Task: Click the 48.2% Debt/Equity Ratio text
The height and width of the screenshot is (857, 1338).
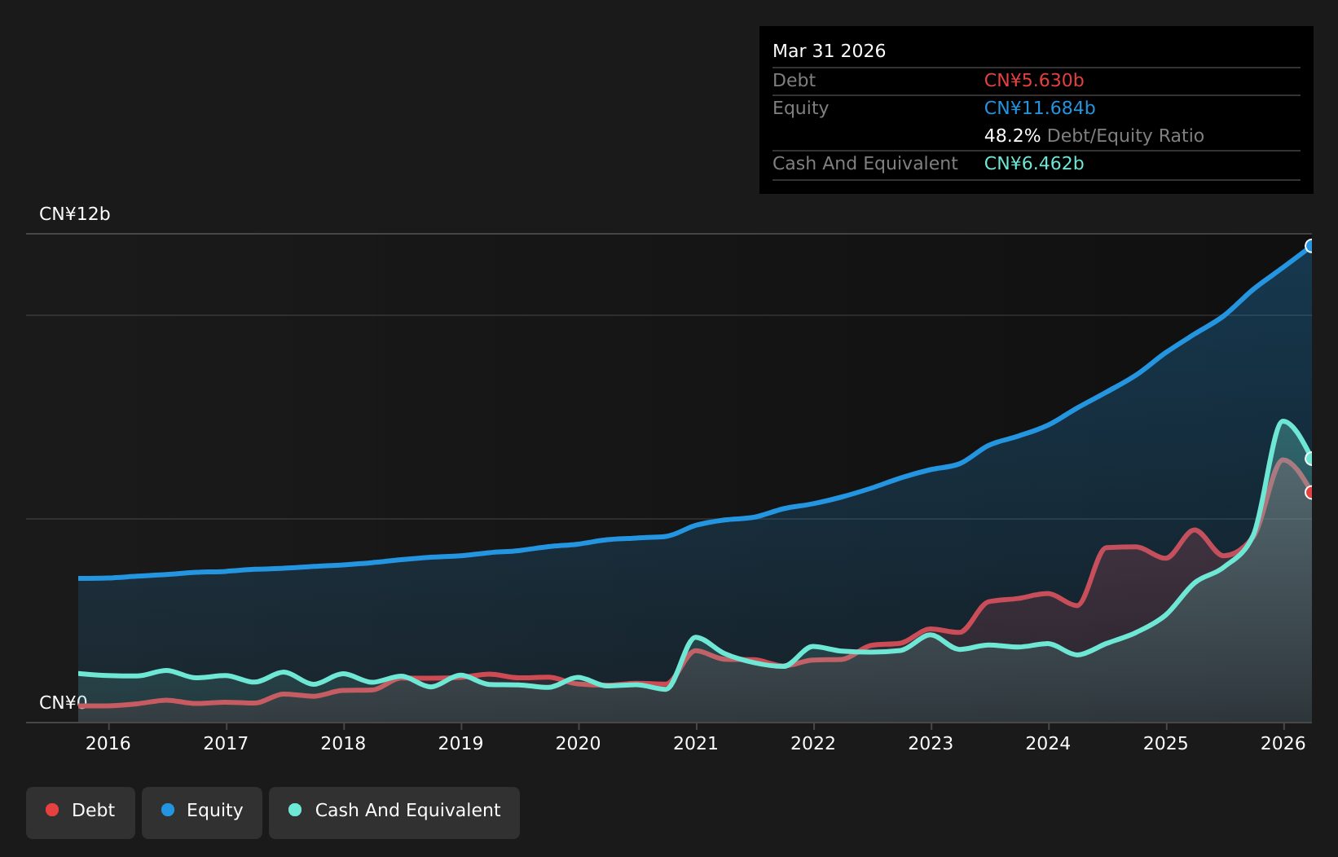Action: point(1094,136)
